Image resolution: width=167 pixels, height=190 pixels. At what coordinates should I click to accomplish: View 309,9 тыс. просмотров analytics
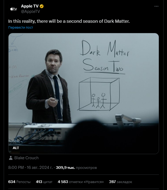[x=76, y=168]
